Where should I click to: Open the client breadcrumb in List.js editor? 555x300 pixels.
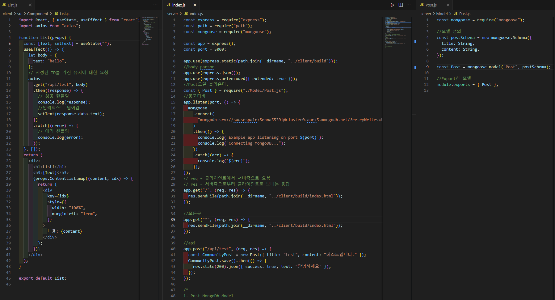pos(7,14)
